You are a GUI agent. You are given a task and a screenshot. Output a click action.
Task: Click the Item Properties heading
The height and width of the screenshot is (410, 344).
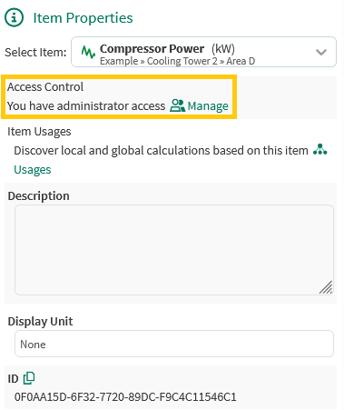click(x=83, y=18)
